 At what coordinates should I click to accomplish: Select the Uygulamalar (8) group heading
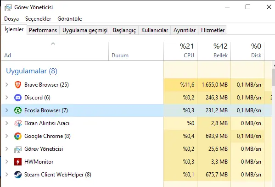pos(32,71)
